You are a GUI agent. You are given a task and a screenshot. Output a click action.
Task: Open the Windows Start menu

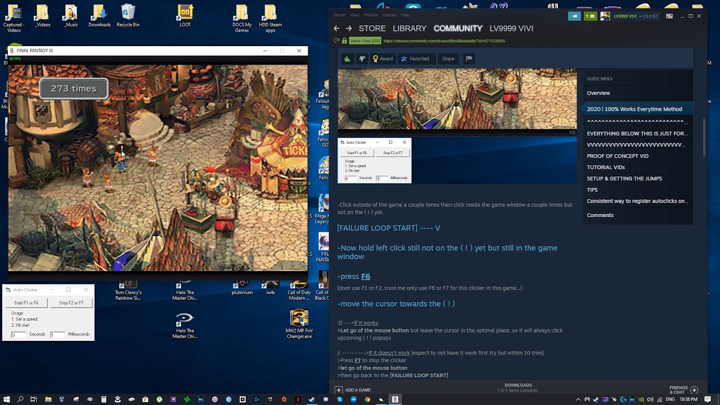(x=7, y=399)
